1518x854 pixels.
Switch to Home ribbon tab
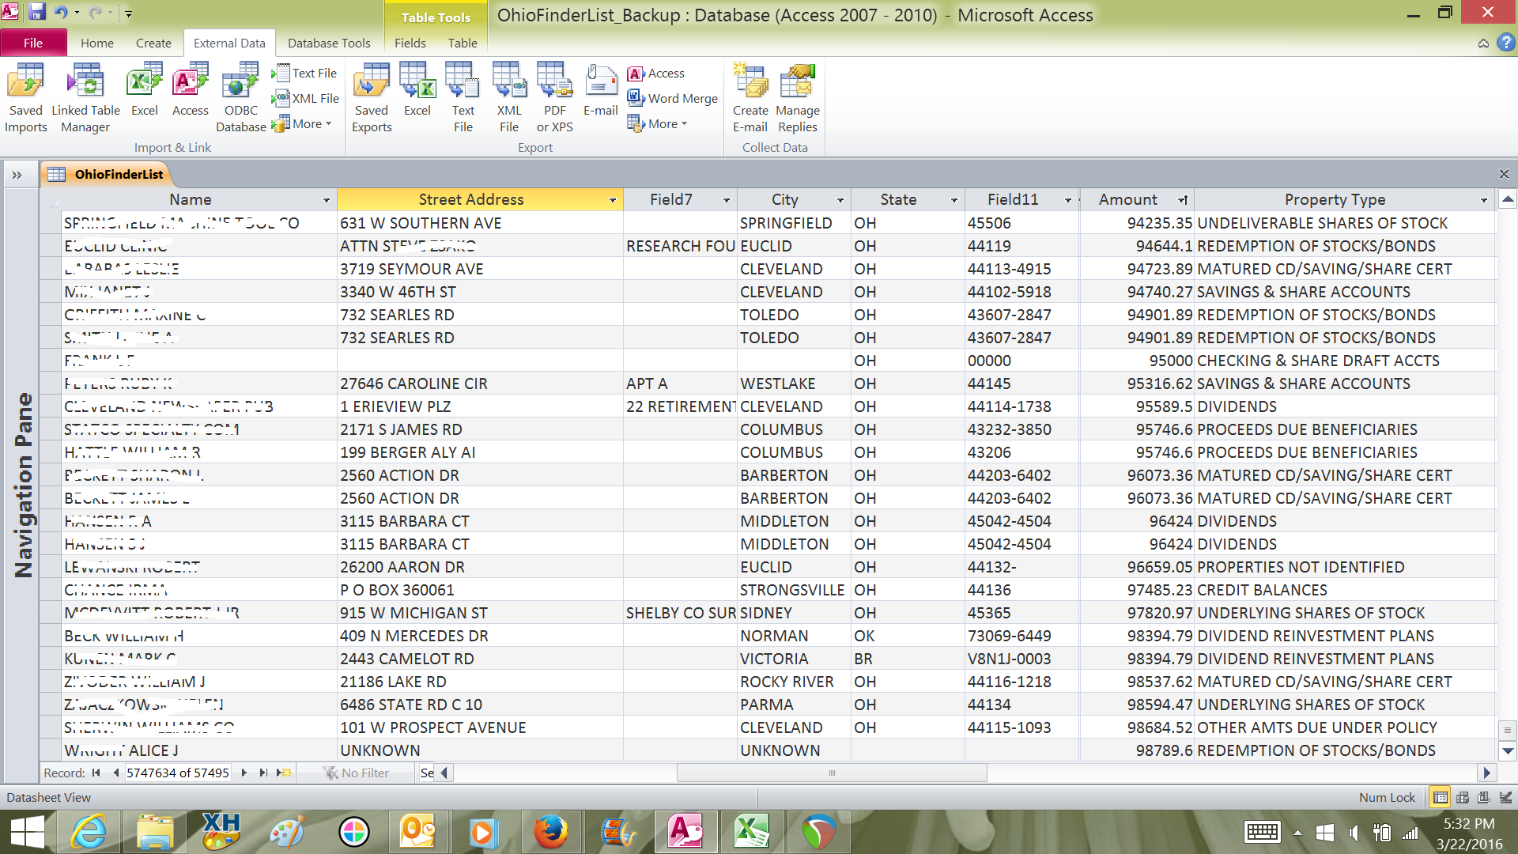click(x=97, y=43)
